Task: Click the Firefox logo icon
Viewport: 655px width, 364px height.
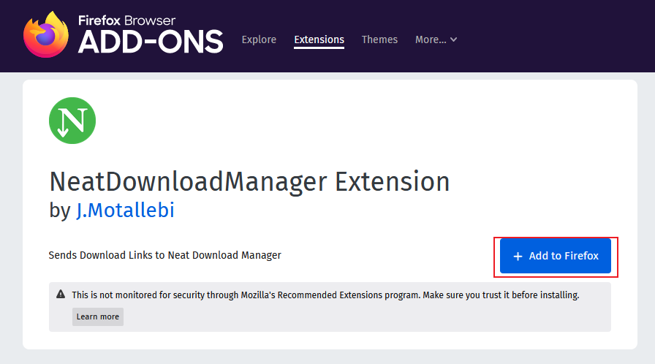Action: [x=47, y=34]
